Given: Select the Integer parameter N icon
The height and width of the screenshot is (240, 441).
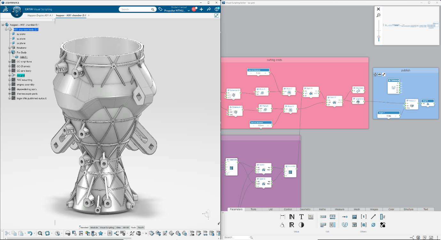Looking at the screenshot, I should (292, 217).
